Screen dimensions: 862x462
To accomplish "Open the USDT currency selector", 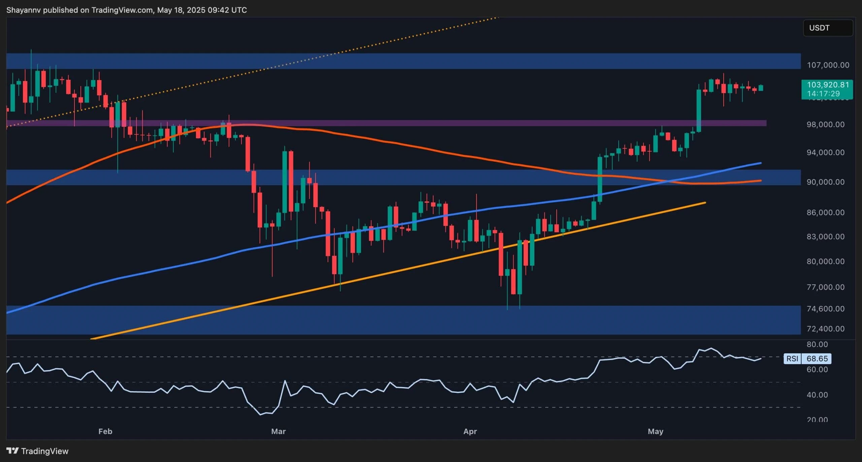I will [828, 28].
